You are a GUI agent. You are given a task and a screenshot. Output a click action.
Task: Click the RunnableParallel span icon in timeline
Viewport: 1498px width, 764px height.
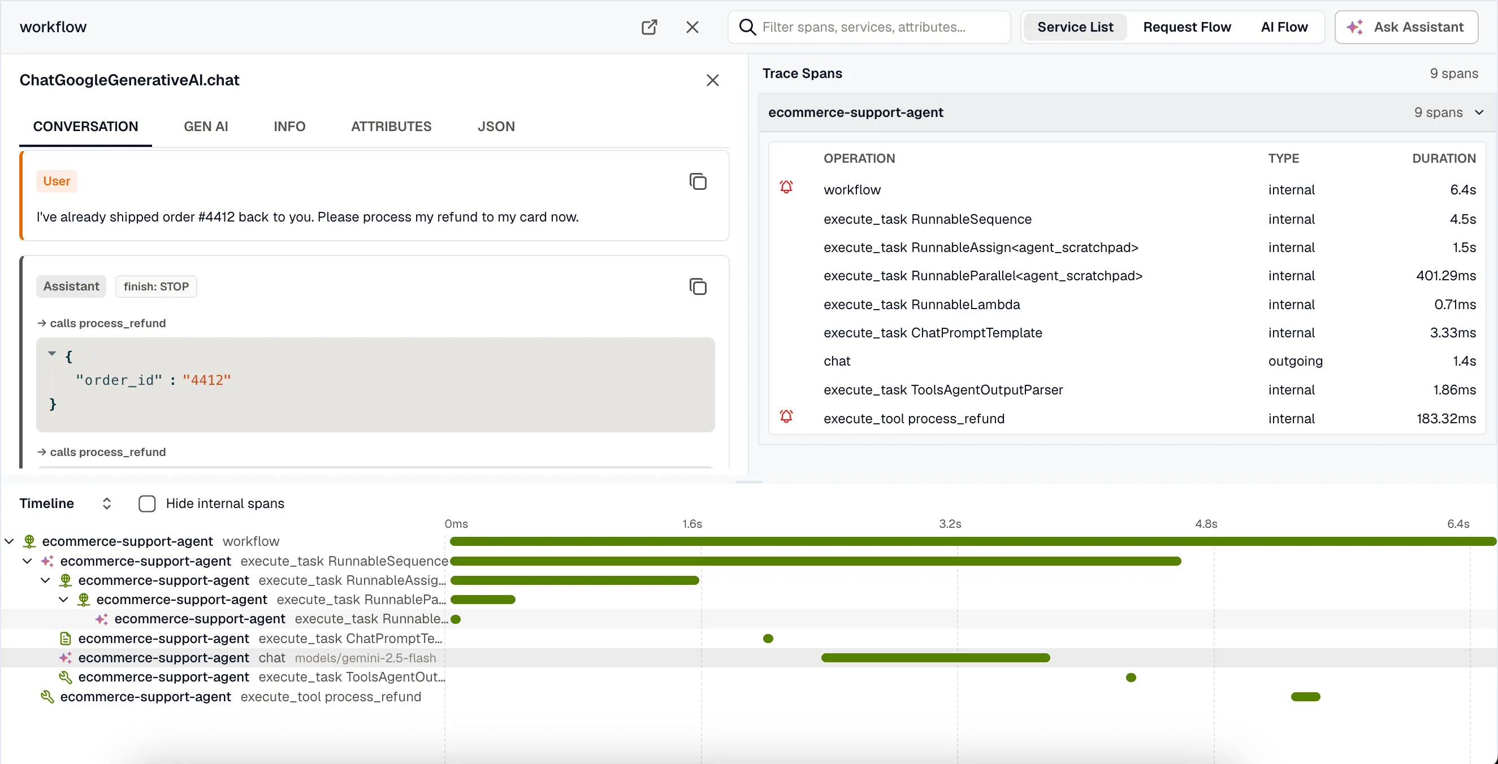tap(83, 600)
